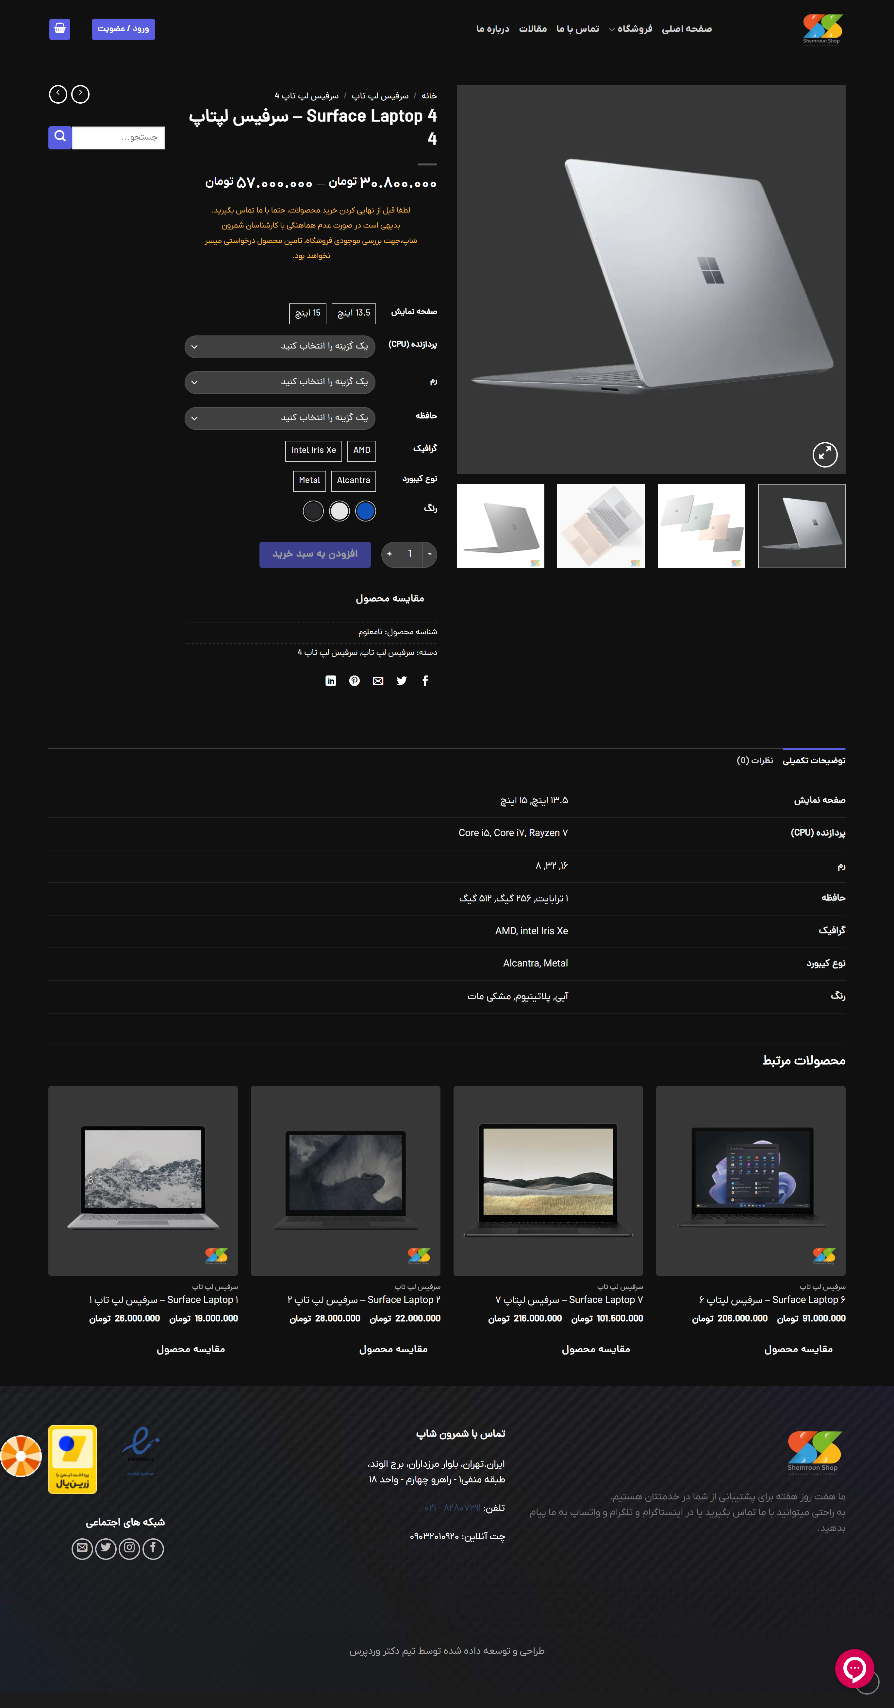
Task: Expand product image with zoom icon
Action: 824,454
